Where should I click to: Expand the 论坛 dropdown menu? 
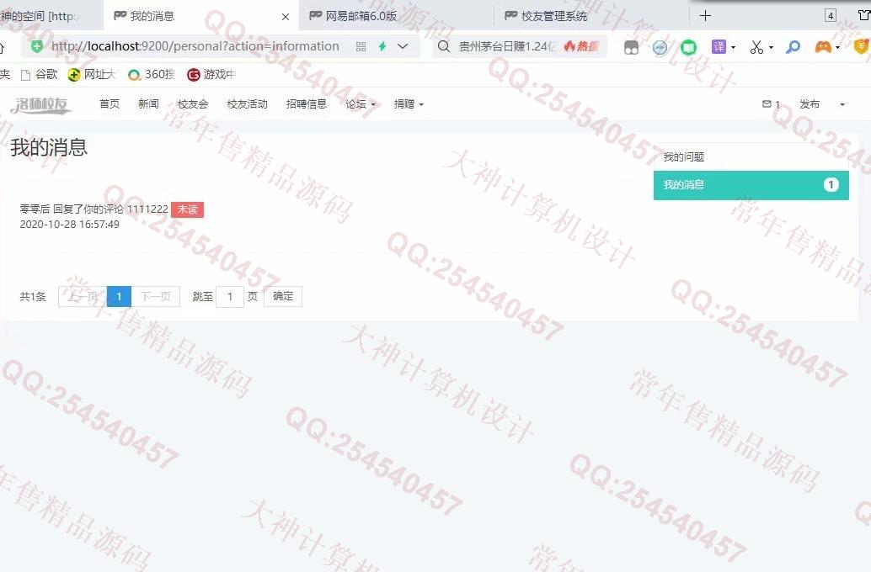[x=361, y=103]
